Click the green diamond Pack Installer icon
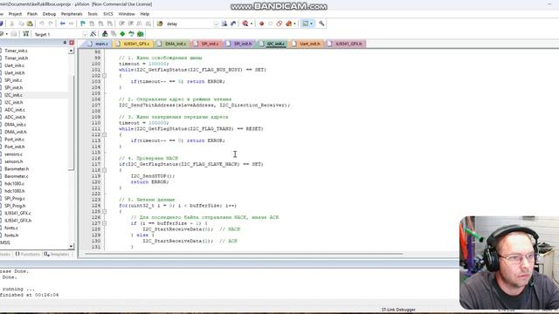Viewport: 559px width, 314px height. [x=122, y=34]
